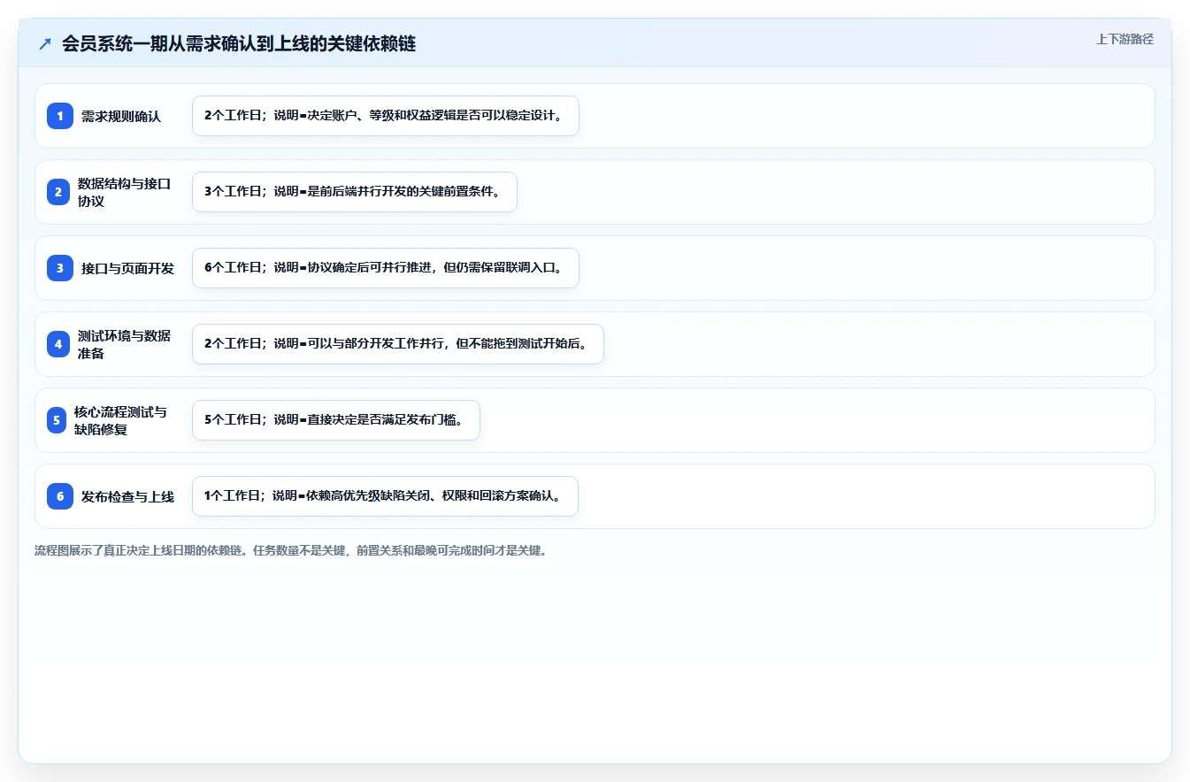Click the note about 账户、等级和权益逻辑
Image resolution: width=1190 pixels, height=782 pixels.
pyautogui.click(x=386, y=116)
